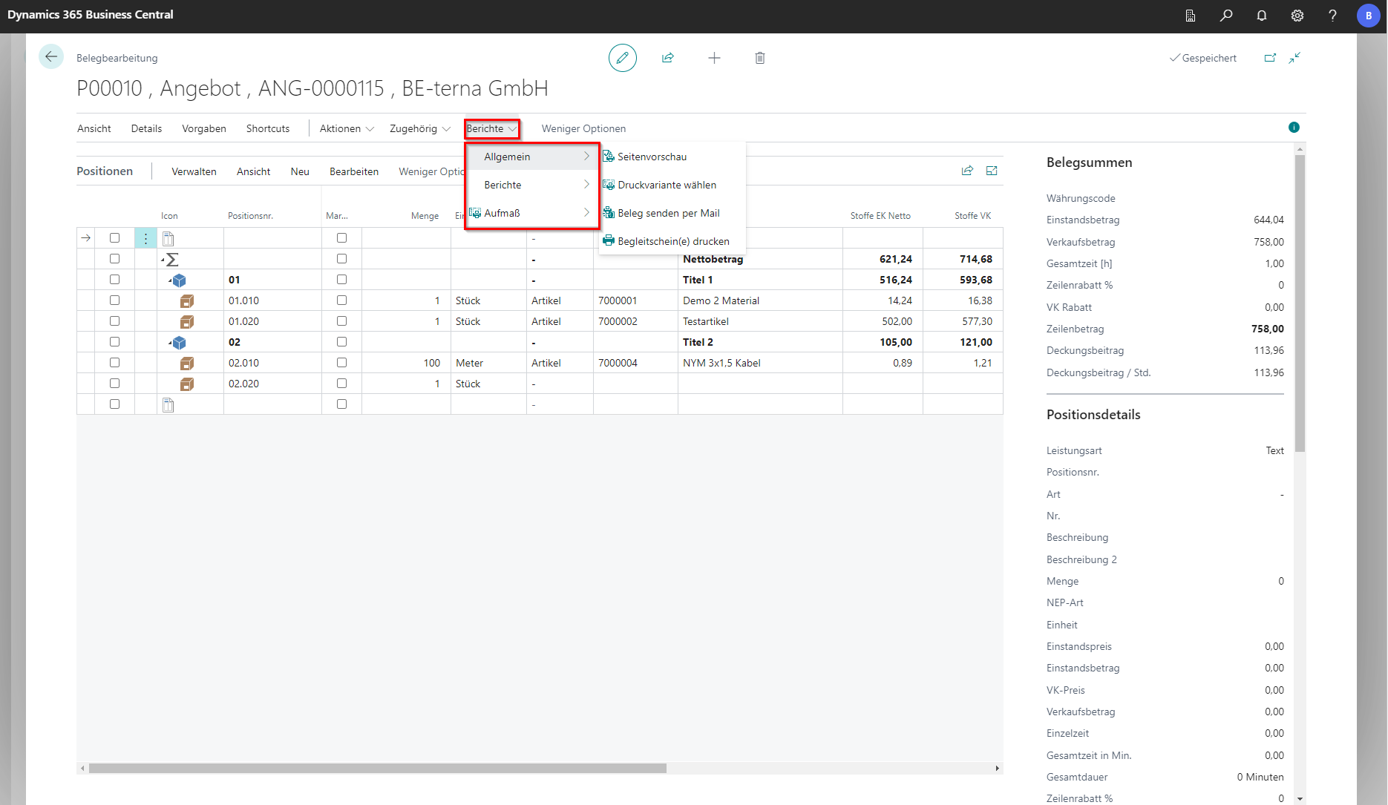Toggle checkbox for position 01.010 row
Screen dimensions: 1388x805
coord(114,300)
